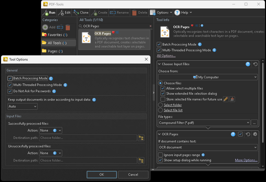Image resolution: width=266 pixels, height=182 pixels.
Task: Uncheck Allow select multiple files
Action: click(x=163, y=88)
